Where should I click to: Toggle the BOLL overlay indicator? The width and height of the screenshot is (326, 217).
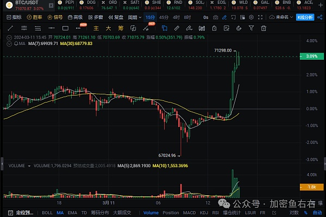point(47,213)
